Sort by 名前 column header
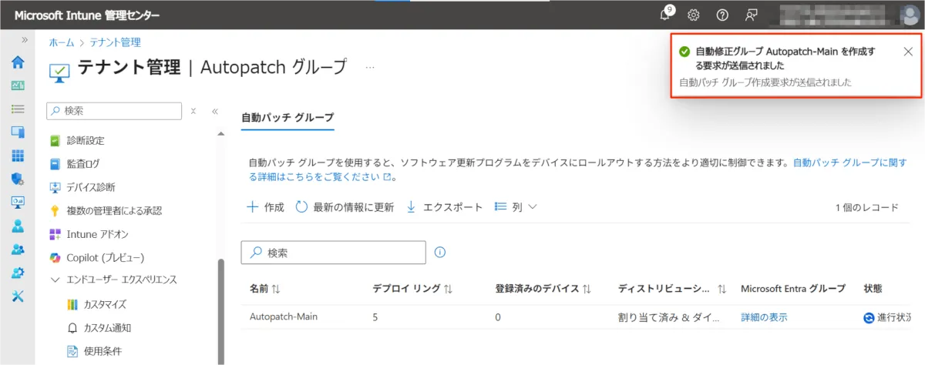925x365 pixels. tap(265, 289)
